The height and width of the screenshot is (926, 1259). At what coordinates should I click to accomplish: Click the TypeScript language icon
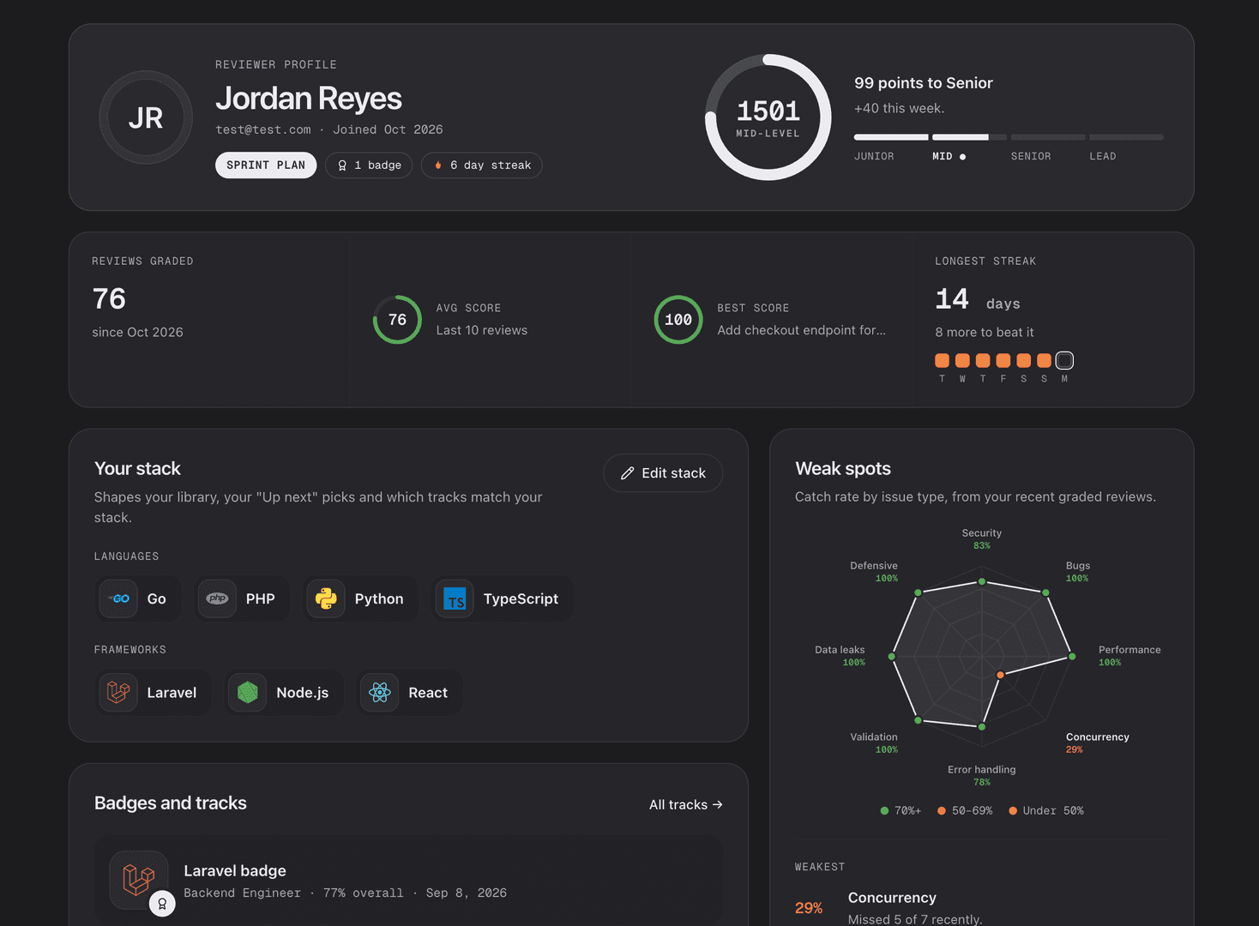(x=455, y=598)
